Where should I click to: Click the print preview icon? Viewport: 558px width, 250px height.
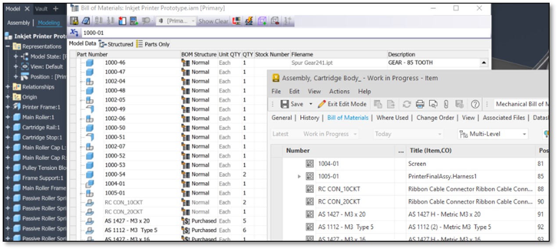click(433, 104)
